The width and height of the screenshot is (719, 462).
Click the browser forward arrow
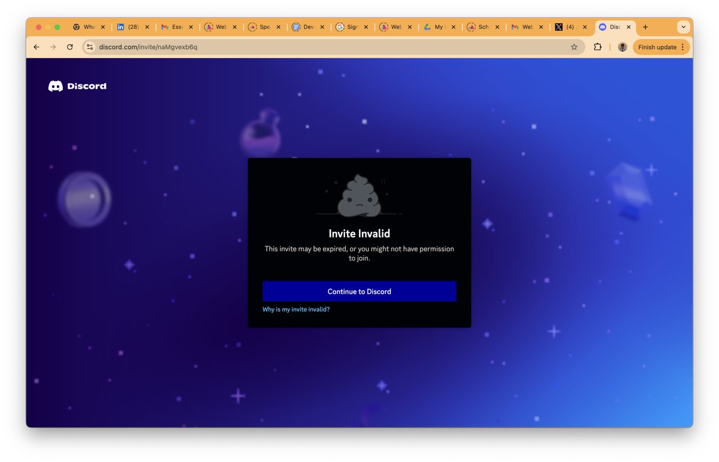coord(53,47)
